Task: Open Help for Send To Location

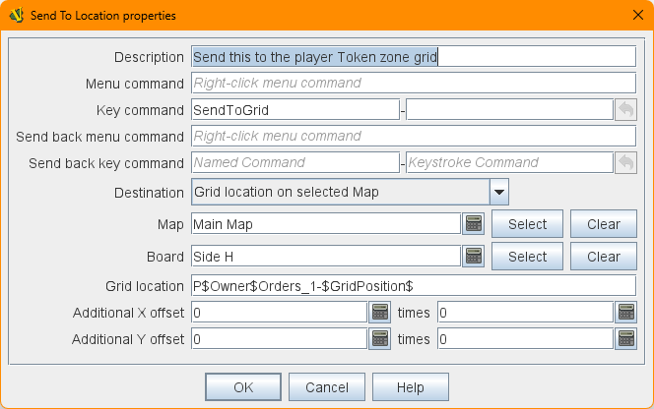Action: point(411,387)
